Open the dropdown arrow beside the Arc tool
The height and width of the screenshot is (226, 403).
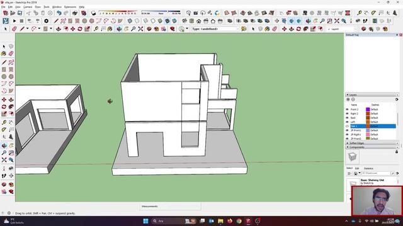(x=39, y=29)
